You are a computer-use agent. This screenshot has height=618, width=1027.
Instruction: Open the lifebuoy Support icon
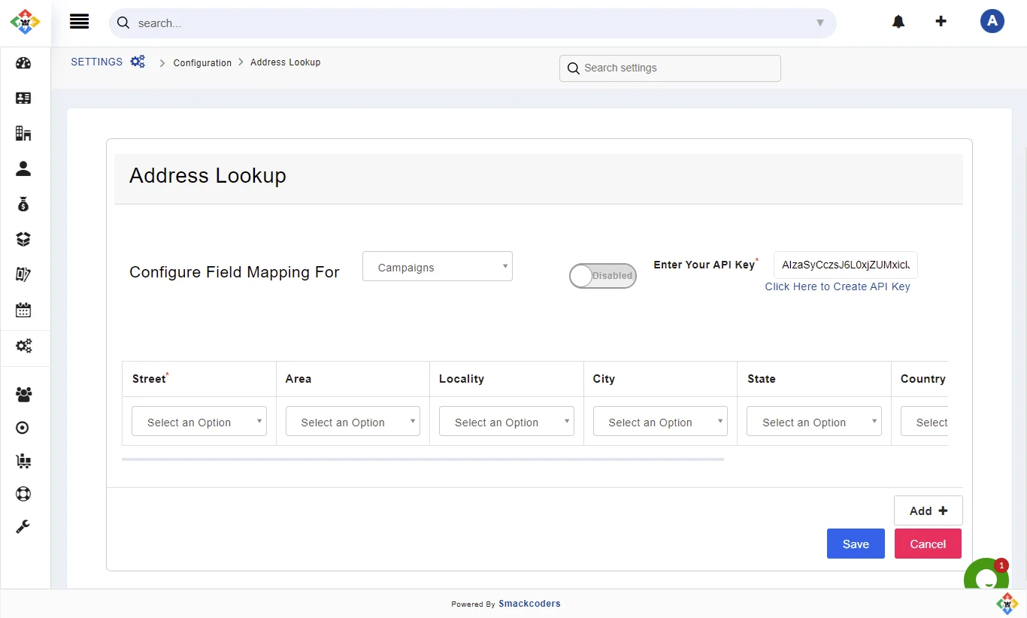pos(23,494)
